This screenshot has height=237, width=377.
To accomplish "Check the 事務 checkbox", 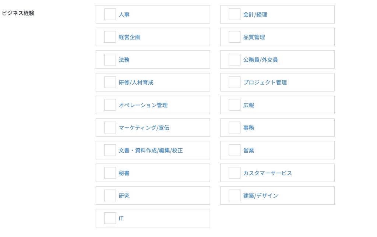I will click(234, 128).
